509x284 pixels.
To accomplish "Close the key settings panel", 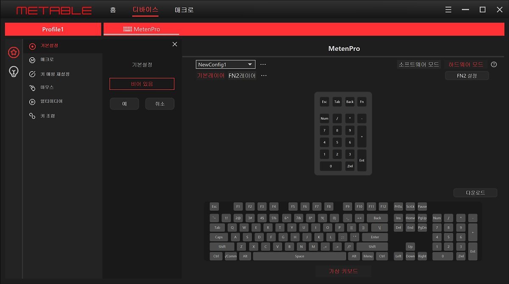I will (175, 44).
